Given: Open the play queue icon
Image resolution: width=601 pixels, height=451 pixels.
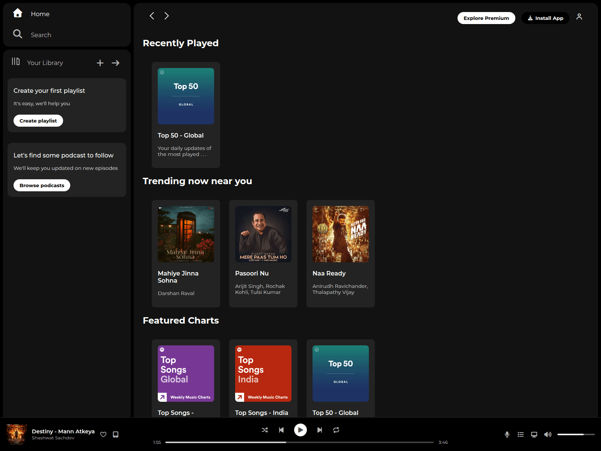Looking at the screenshot, I should (521, 434).
